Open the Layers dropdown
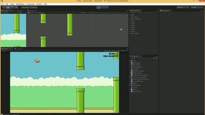The image size is (205, 115). click(x=183, y=7)
